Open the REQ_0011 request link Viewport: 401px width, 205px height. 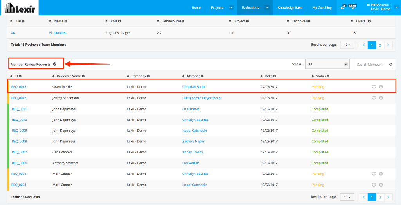tap(20, 109)
